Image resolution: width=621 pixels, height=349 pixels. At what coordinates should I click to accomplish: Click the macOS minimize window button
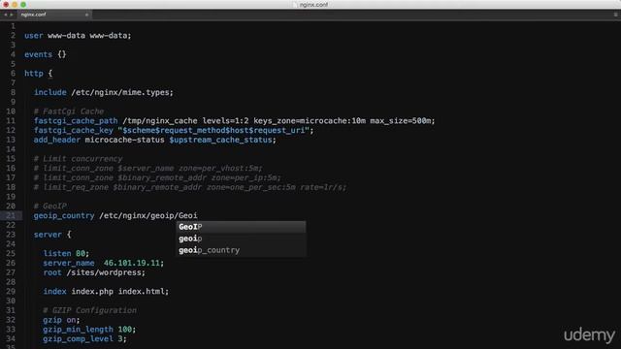[15, 4]
